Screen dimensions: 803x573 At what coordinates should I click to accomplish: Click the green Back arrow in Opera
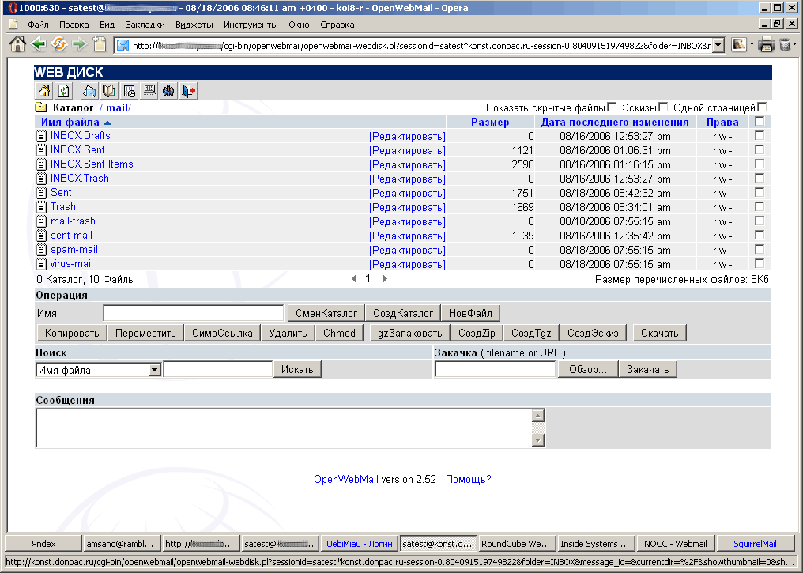pos(39,44)
